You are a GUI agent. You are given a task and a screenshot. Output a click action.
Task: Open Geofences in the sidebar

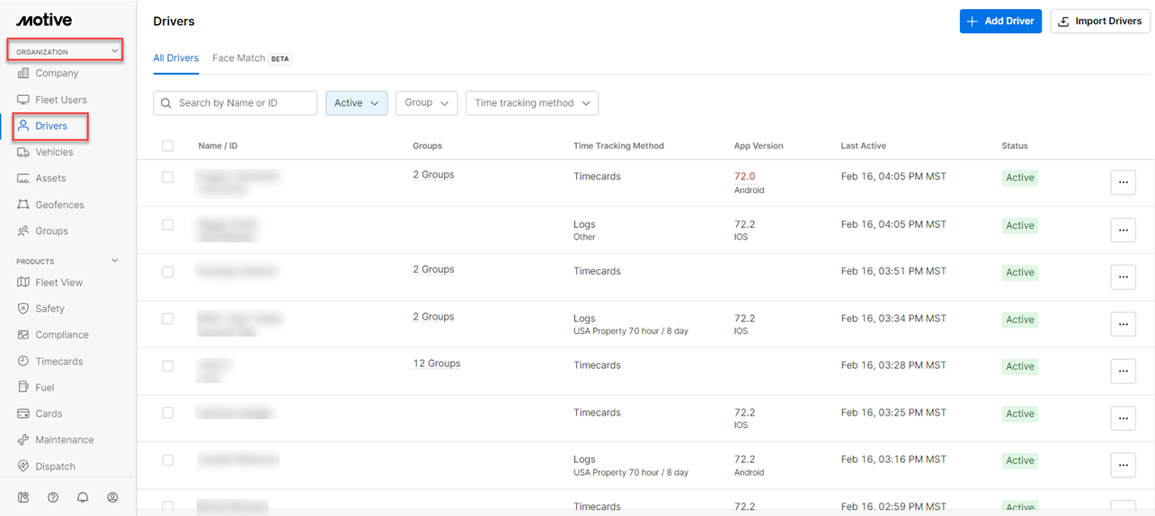pos(59,205)
